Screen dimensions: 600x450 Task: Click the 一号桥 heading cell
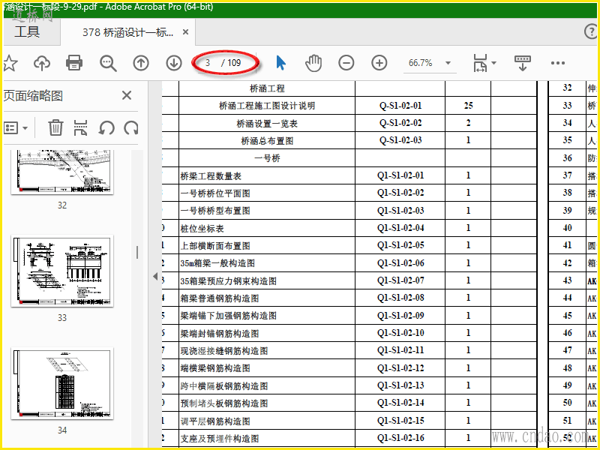pos(267,158)
